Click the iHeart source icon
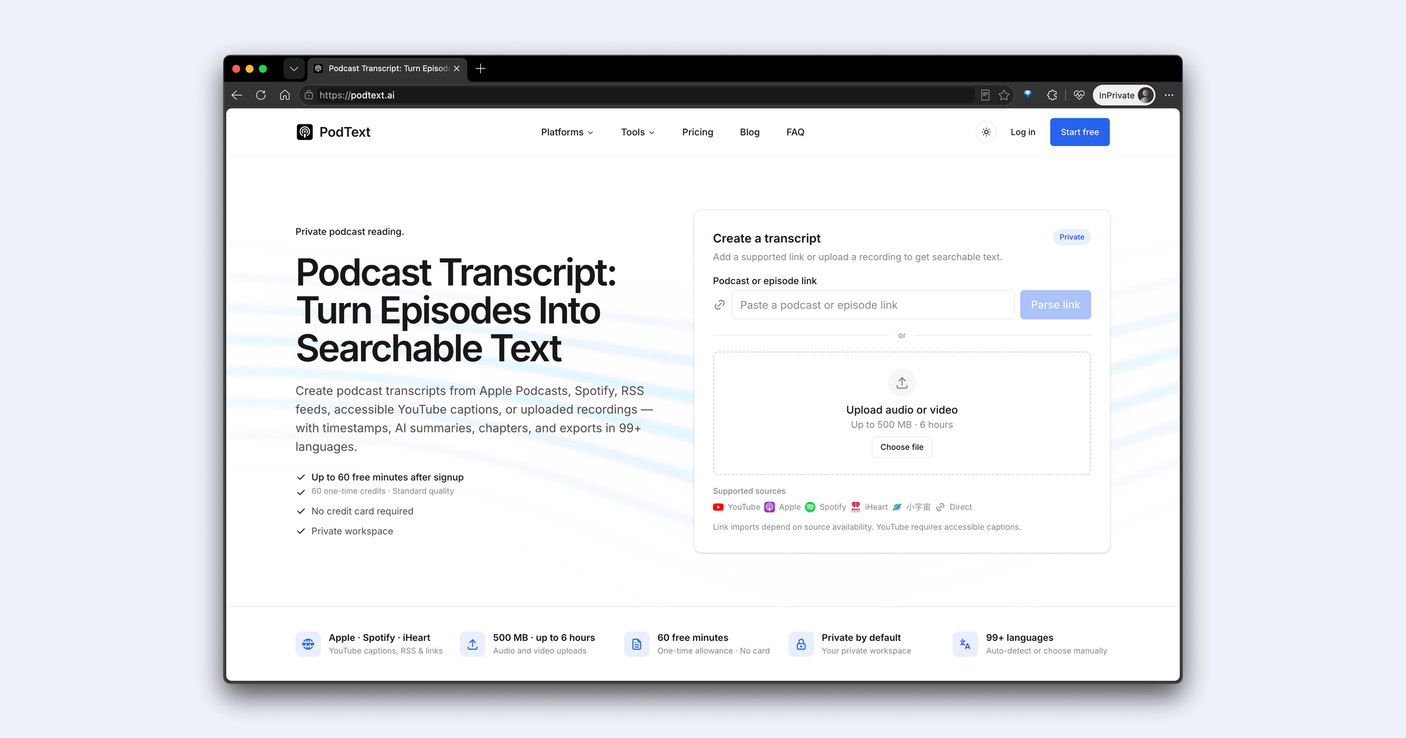 [856, 507]
